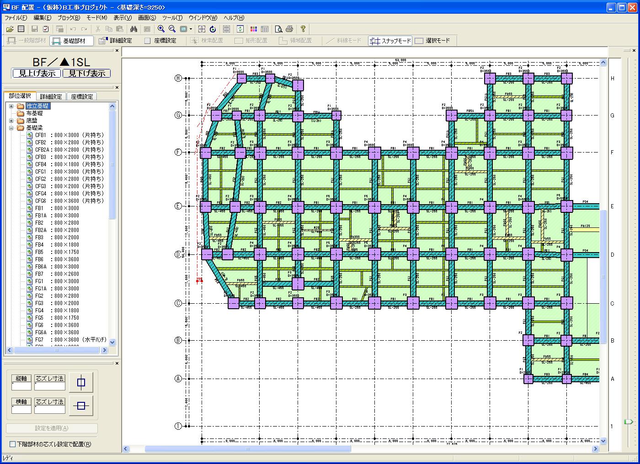Open the ツール(T) menu

172,18
